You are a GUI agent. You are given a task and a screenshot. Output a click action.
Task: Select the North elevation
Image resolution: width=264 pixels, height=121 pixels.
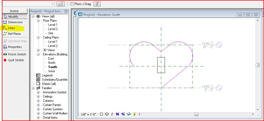(x=52, y=63)
